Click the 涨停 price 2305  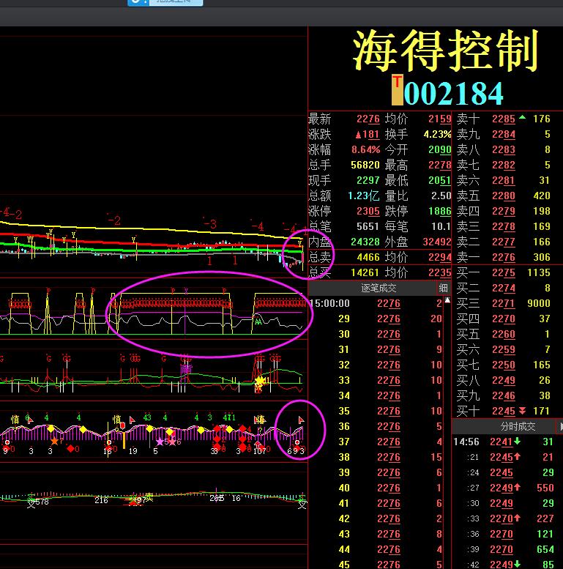click(368, 211)
